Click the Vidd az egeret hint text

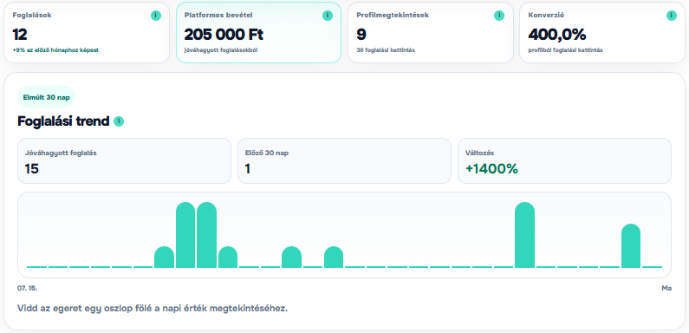153,308
